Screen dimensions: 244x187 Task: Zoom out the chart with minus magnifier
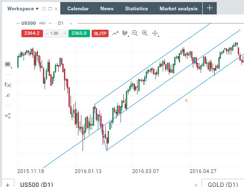(135, 33)
